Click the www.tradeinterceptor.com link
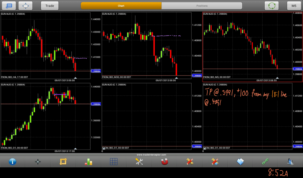Screen dimensions: 303x178 tap(151, 155)
